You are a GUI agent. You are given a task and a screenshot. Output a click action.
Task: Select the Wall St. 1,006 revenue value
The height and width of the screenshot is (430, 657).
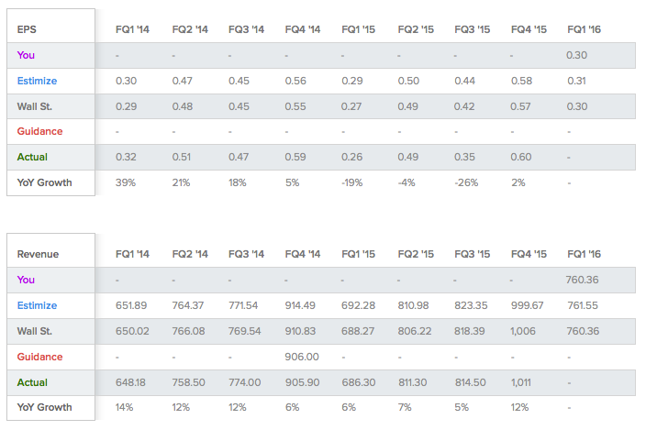click(523, 331)
